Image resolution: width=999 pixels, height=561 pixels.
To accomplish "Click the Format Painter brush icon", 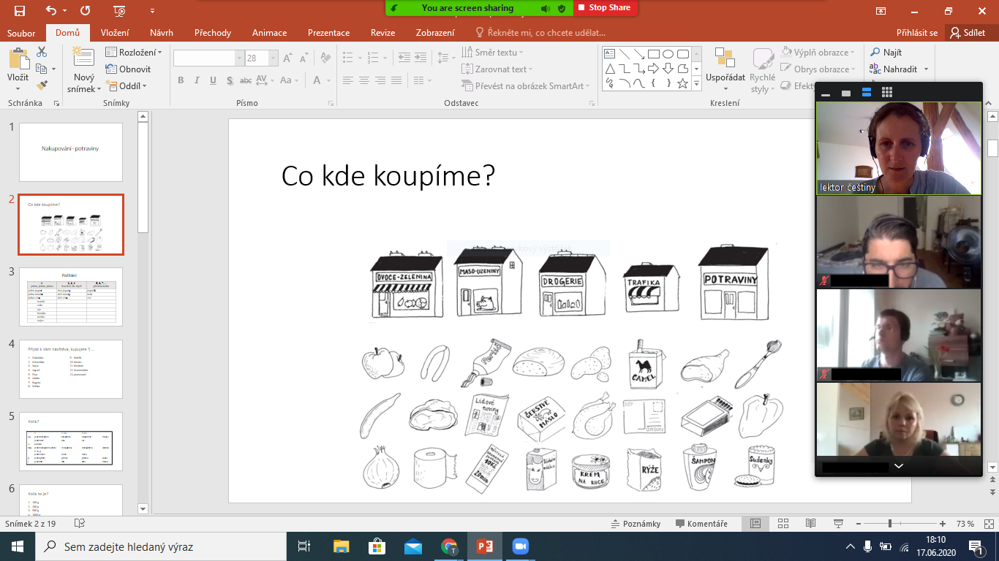I will [x=42, y=85].
